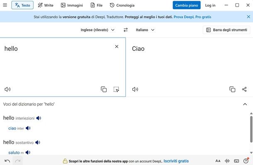The width and height of the screenshot is (253, 165).
Task: Activate the screen capture selection icon
Action: 116,89
